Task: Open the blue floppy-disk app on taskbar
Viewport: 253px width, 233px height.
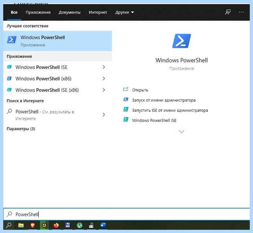Action: 68,225
